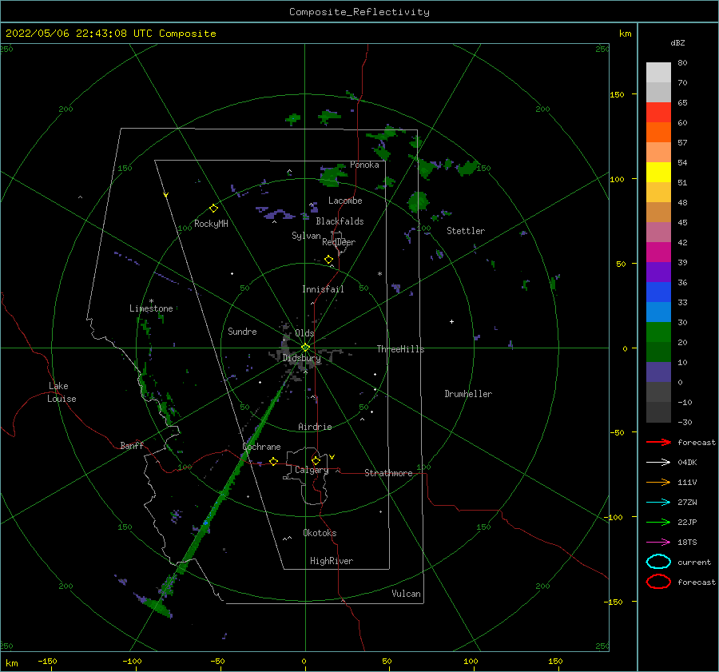Click the indigo 0-10 dBZ swatch

click(658, 372)
